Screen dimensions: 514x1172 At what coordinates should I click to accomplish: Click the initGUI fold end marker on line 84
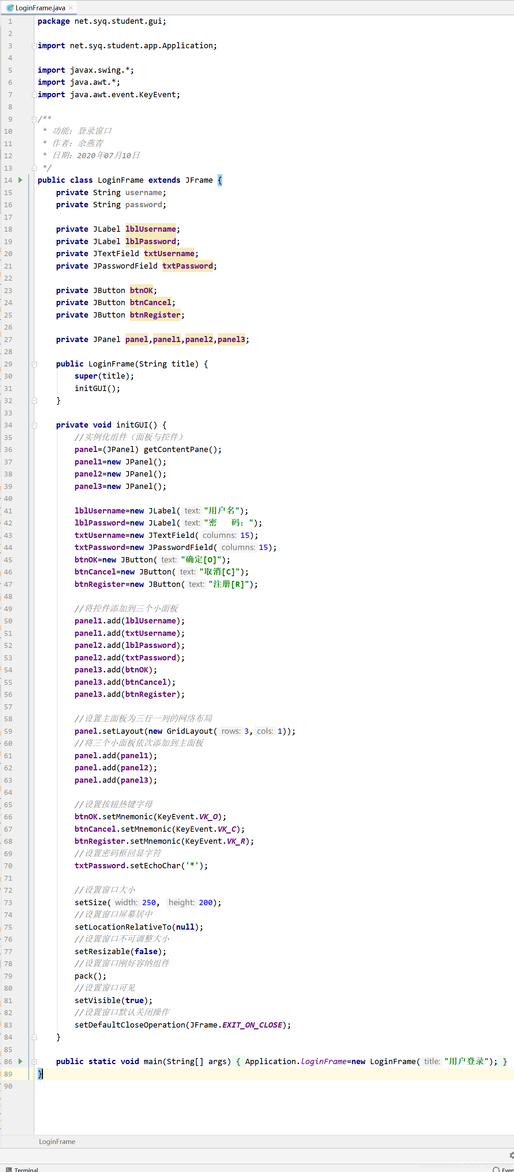pyautogui.click(x=34, y=1037)
